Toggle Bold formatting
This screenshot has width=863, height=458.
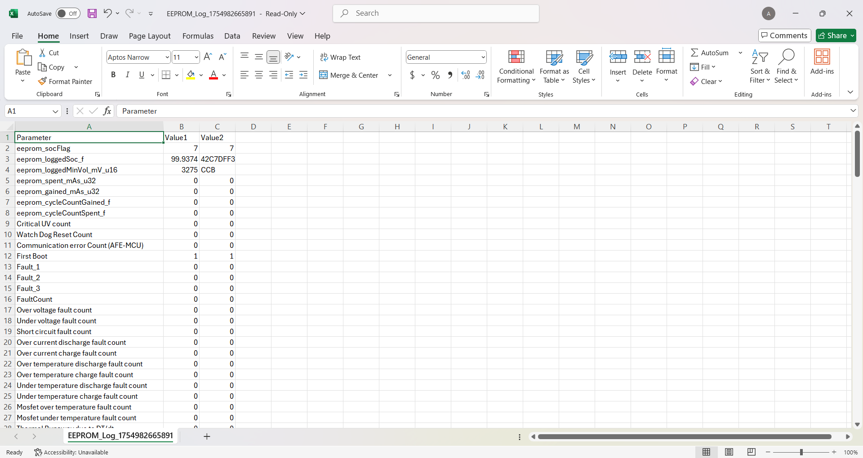coord(113,75)
